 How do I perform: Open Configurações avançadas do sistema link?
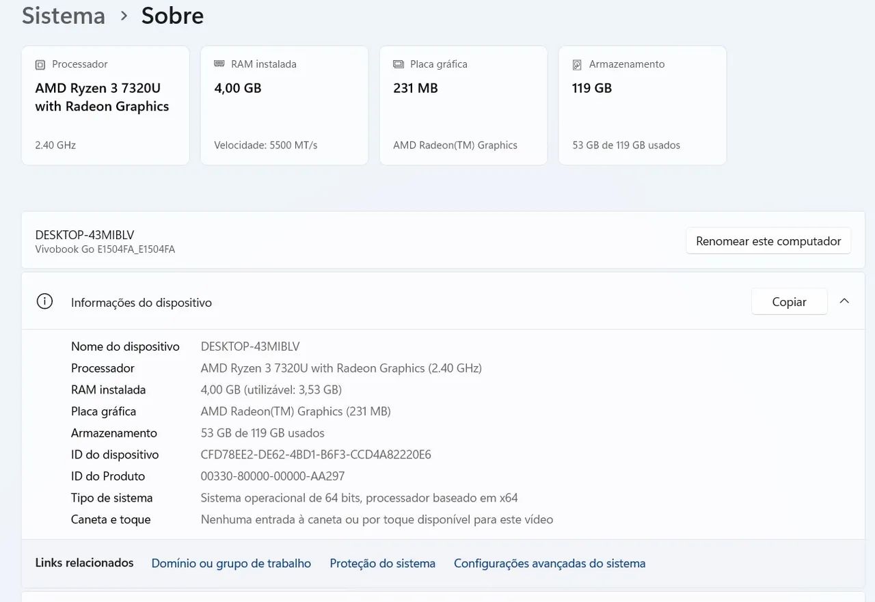click(550, 564)
